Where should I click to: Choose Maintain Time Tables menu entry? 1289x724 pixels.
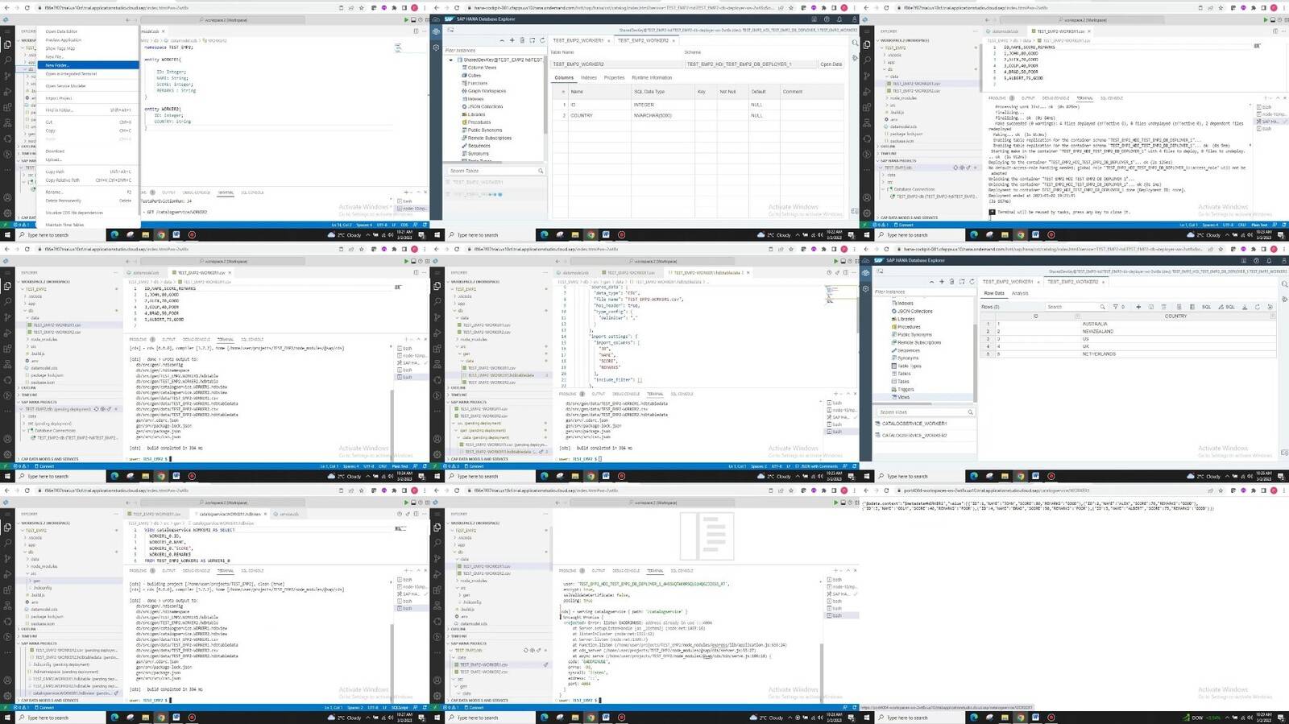87,225
